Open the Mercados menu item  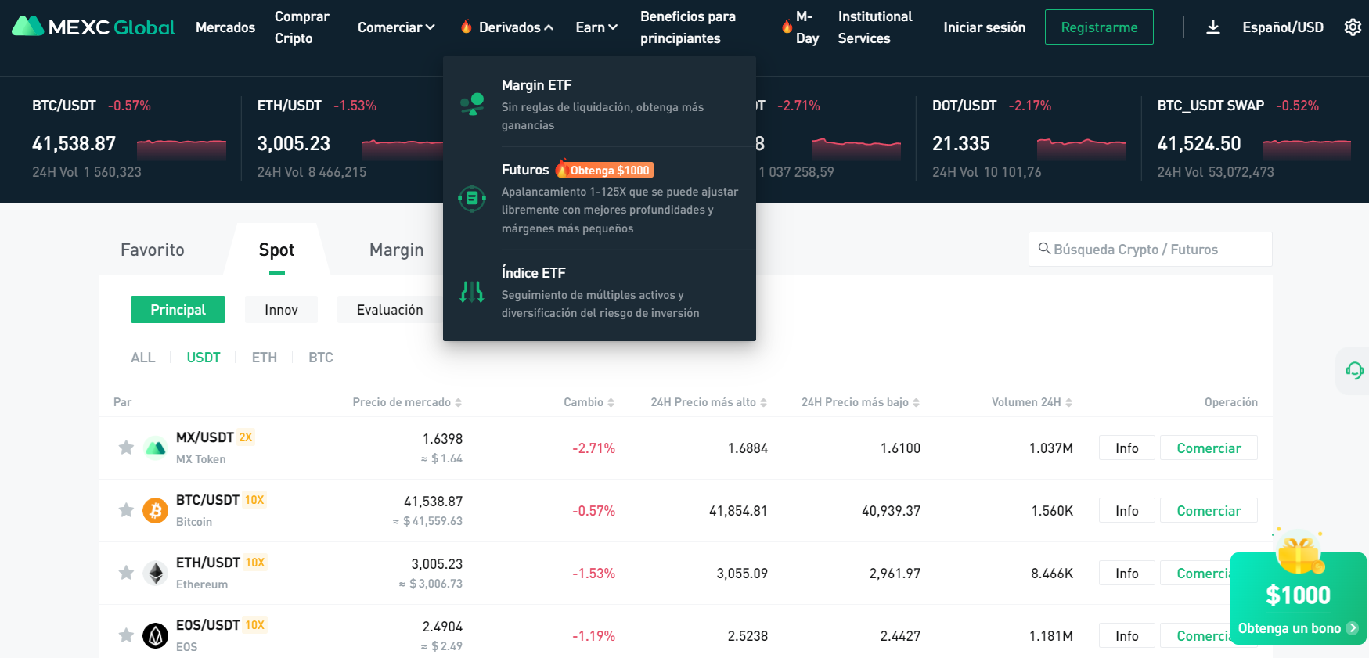pyautogui.click(x=225, y=27)
